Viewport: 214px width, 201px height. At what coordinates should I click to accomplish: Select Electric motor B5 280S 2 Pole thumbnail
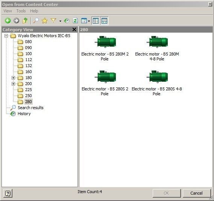106,76
